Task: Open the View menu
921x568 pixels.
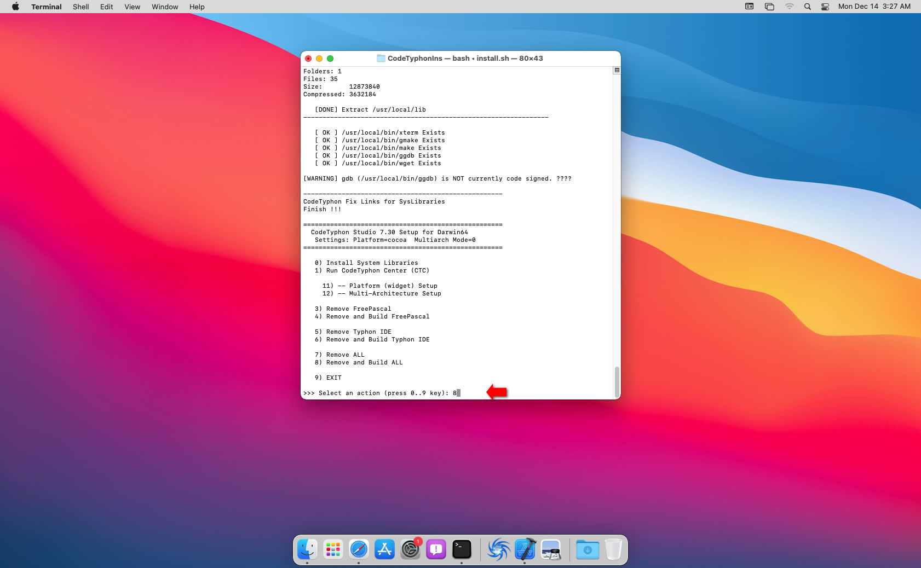Action: pos(133,7)
